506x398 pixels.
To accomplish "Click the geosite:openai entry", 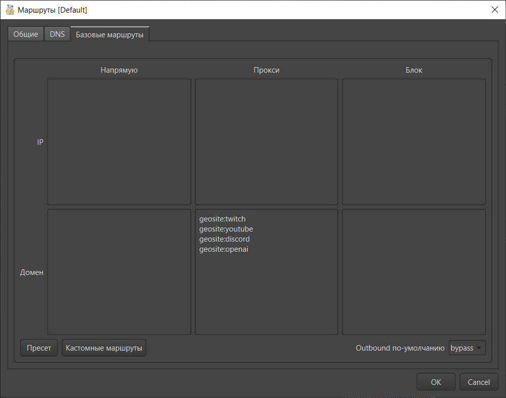I will click(224, 249).
